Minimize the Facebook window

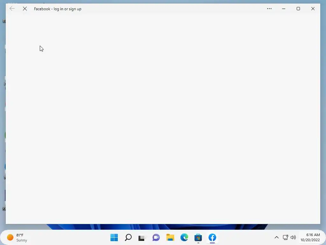click(x=284, y=9)
